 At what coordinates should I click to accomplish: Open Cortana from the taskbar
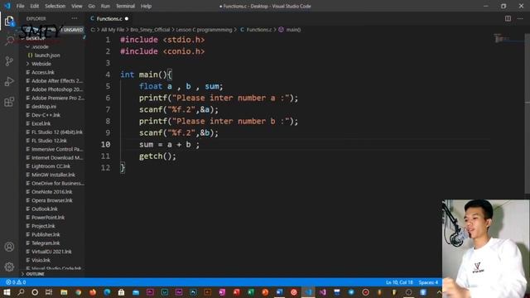click(35, 292)
